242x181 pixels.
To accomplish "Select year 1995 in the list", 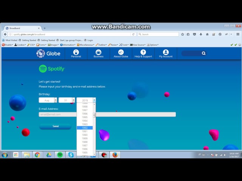I will [85, 117].
